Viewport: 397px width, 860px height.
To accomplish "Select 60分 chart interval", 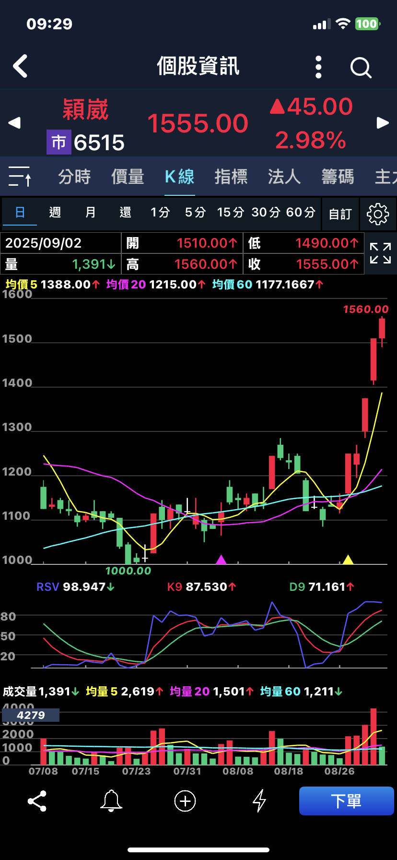I will (301, 212).
